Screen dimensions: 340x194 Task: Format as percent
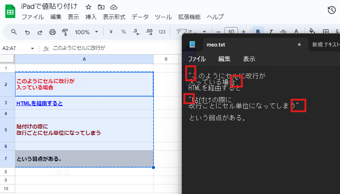(x=124, y=32)
